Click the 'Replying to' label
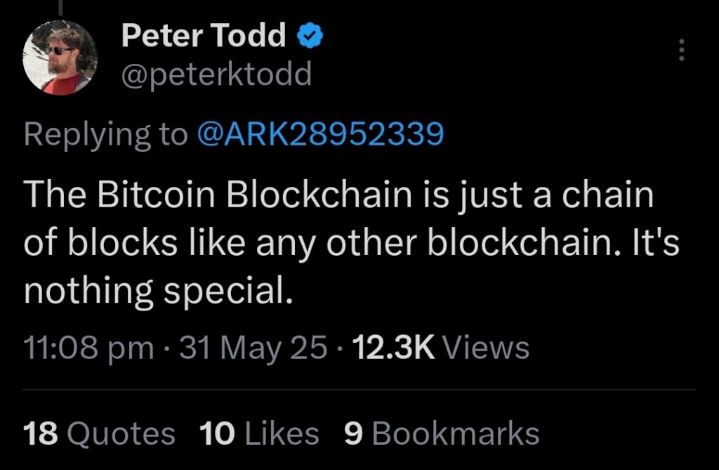Viewport: 719px width, 470px height. point(106,135)
